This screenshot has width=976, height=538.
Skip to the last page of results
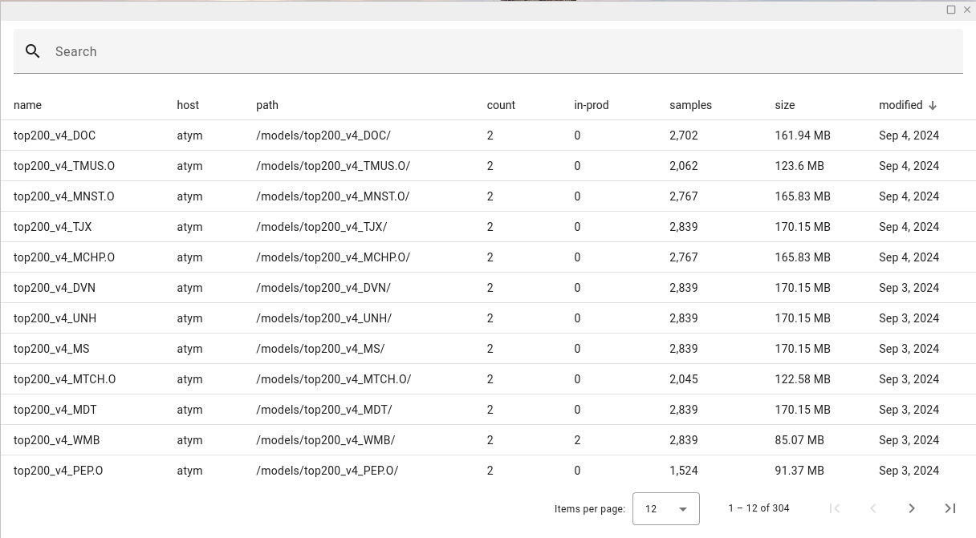(950, 508)
